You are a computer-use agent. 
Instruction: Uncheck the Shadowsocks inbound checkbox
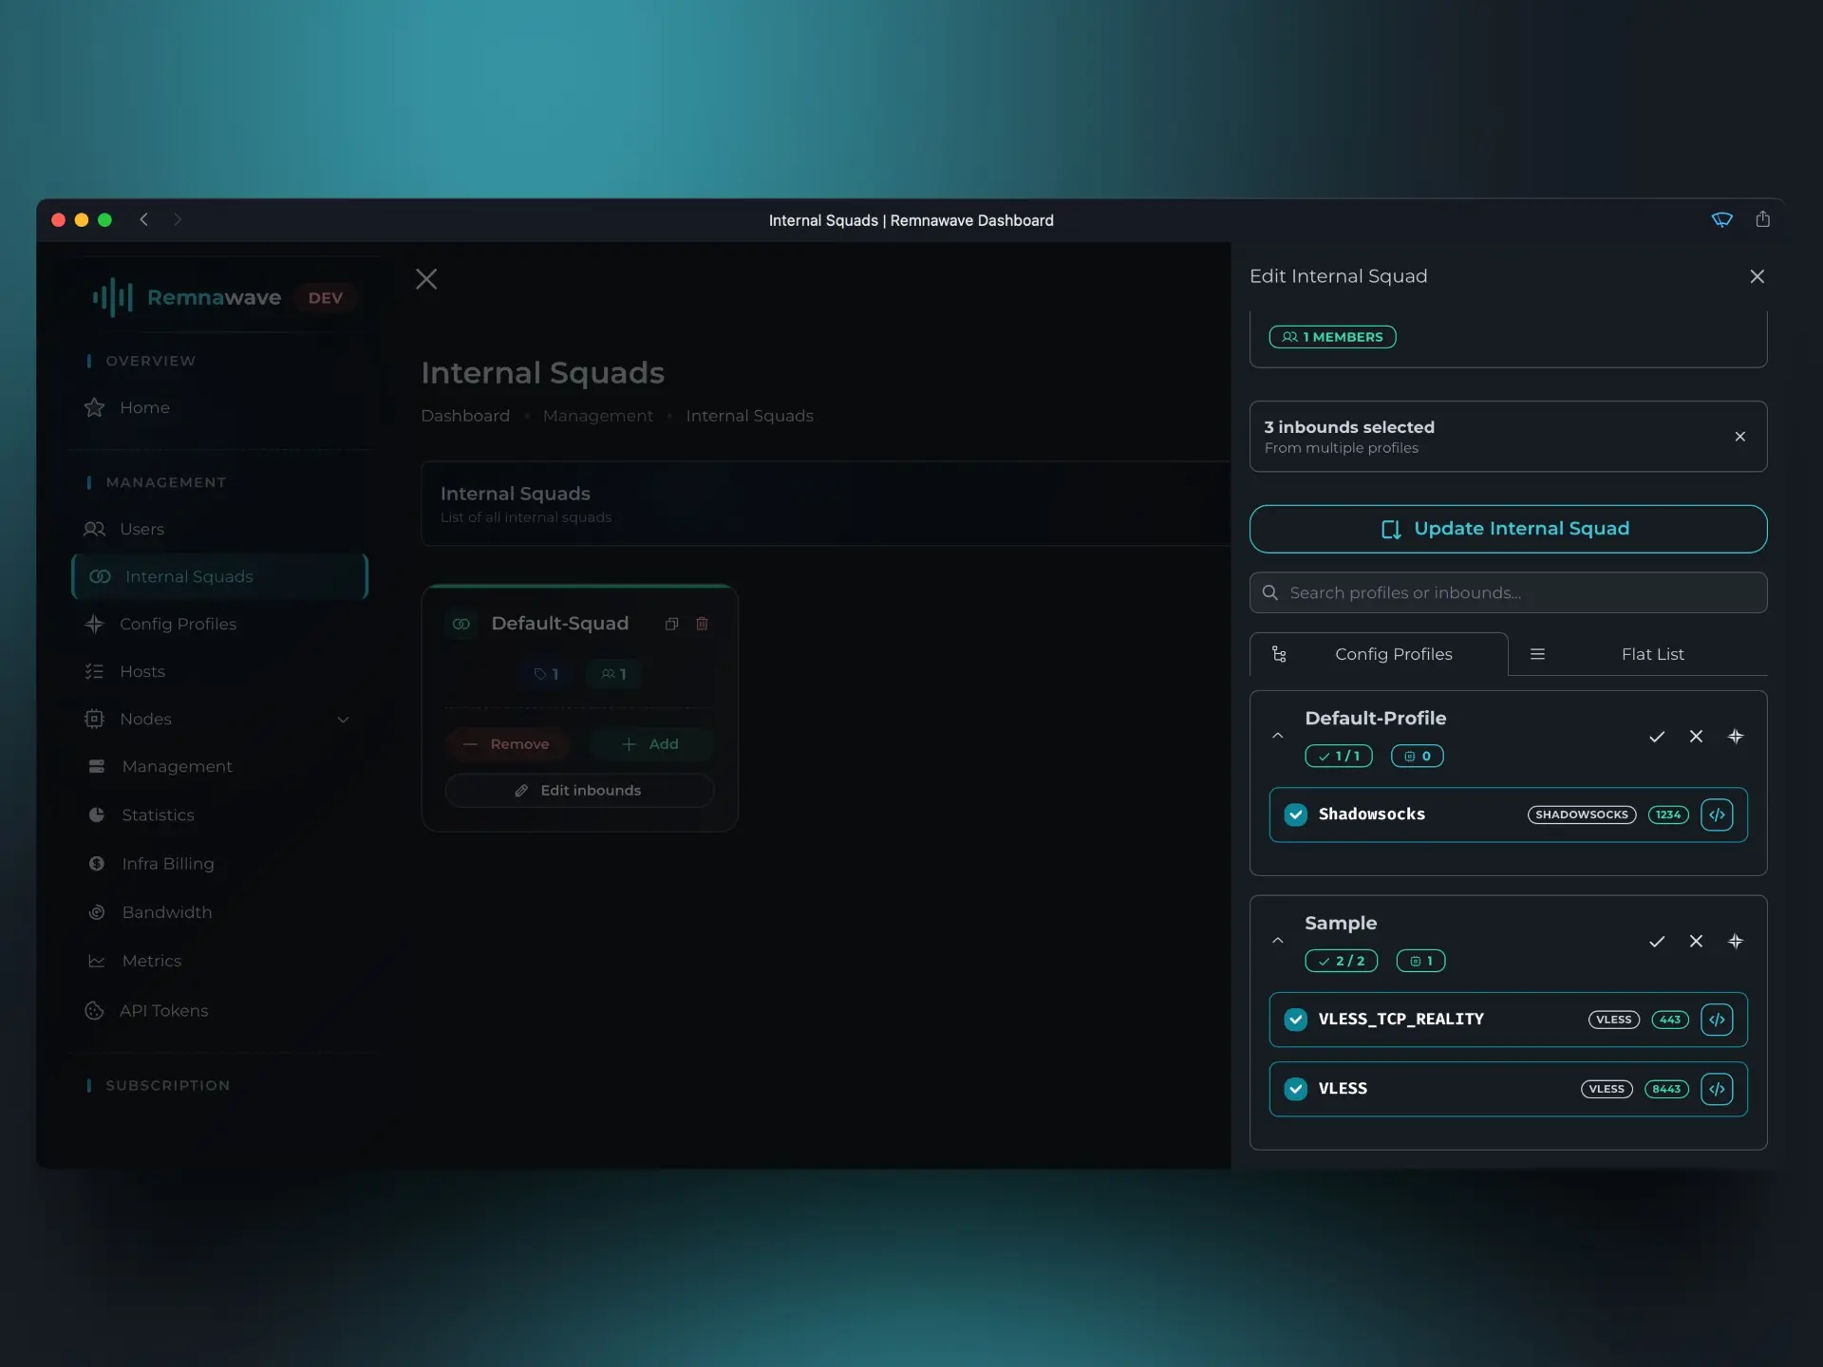(1295, 815)
